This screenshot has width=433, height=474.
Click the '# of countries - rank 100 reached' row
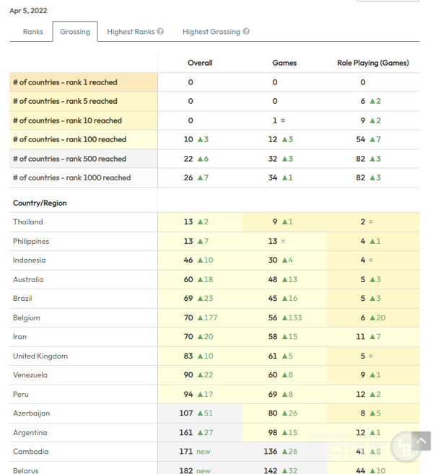tap(69, 140)
